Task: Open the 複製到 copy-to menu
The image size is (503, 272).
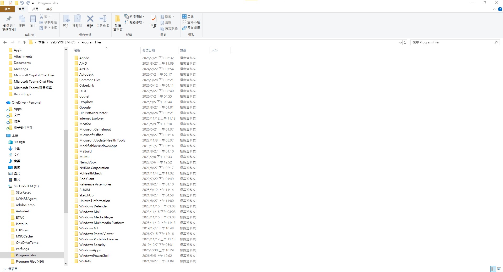Action: [x=77, y=21]
